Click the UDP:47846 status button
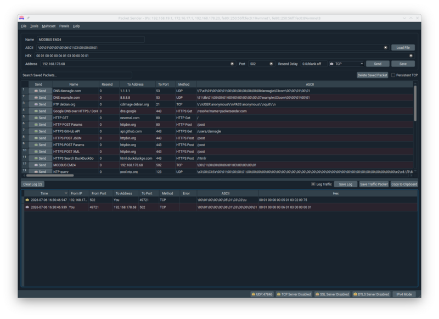This screenshot has height=319, width=439. point(262,294)
